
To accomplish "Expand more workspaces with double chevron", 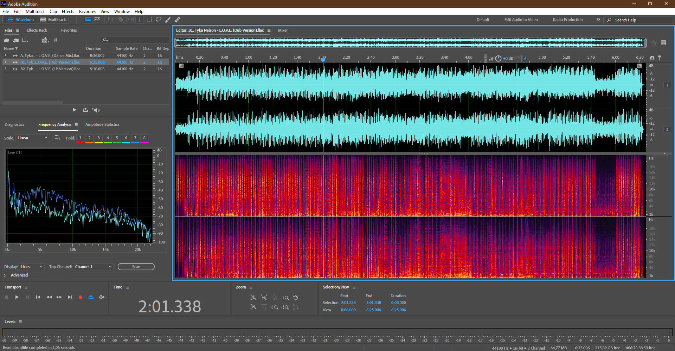I will 598,20.
